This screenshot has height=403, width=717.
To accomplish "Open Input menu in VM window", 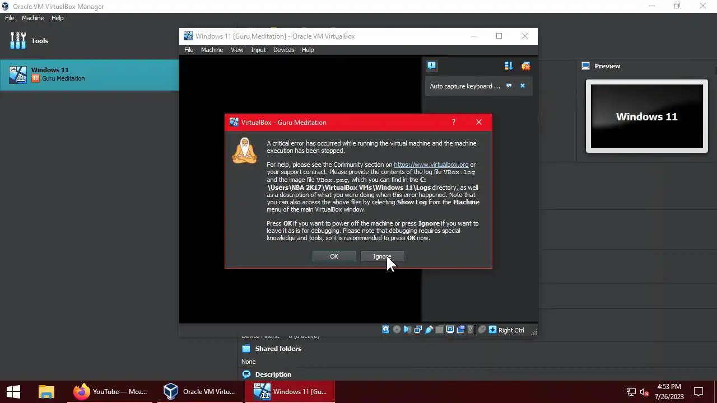I will click(258, 50).
